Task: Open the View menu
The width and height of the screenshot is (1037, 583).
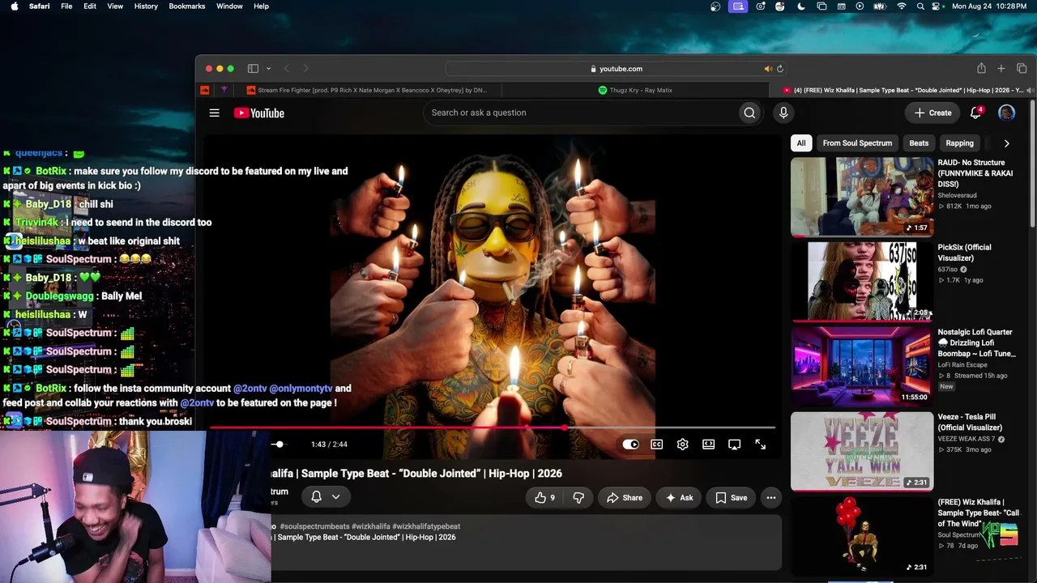Action: (x=115, y=6)
